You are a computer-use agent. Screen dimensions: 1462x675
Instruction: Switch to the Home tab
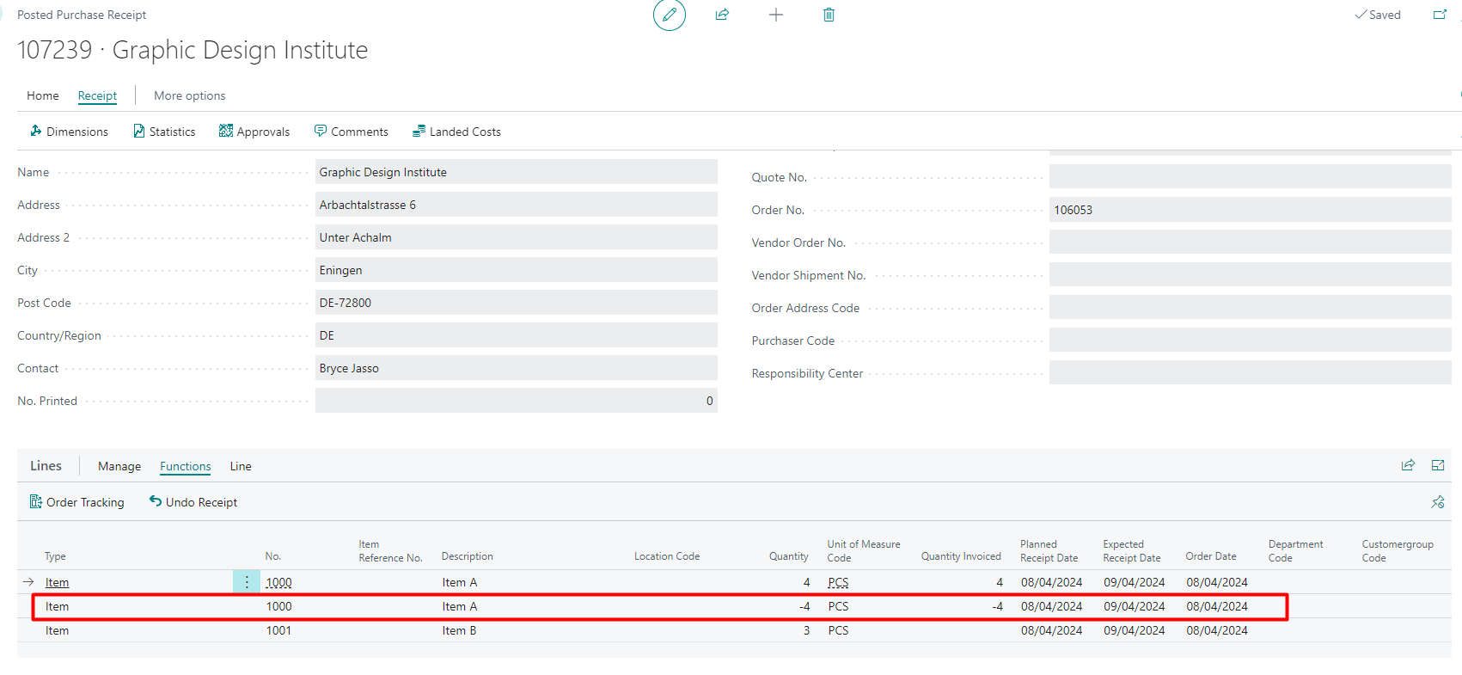[x=42, y=95]
